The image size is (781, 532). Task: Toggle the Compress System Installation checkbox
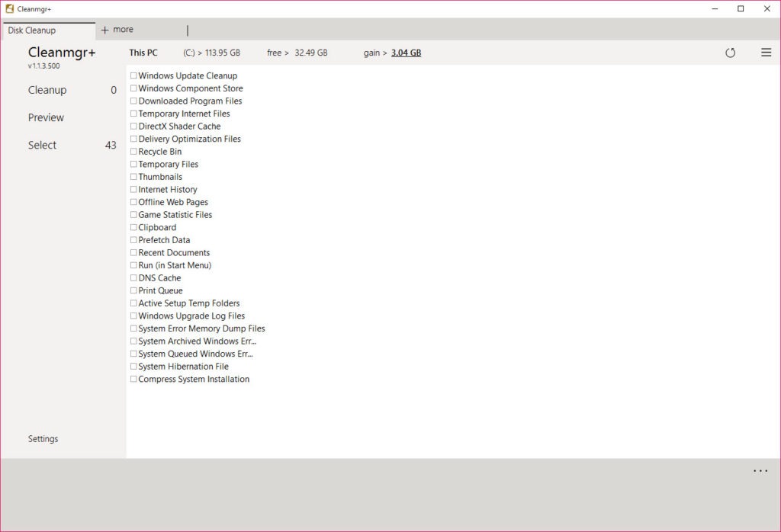point(133,379)
